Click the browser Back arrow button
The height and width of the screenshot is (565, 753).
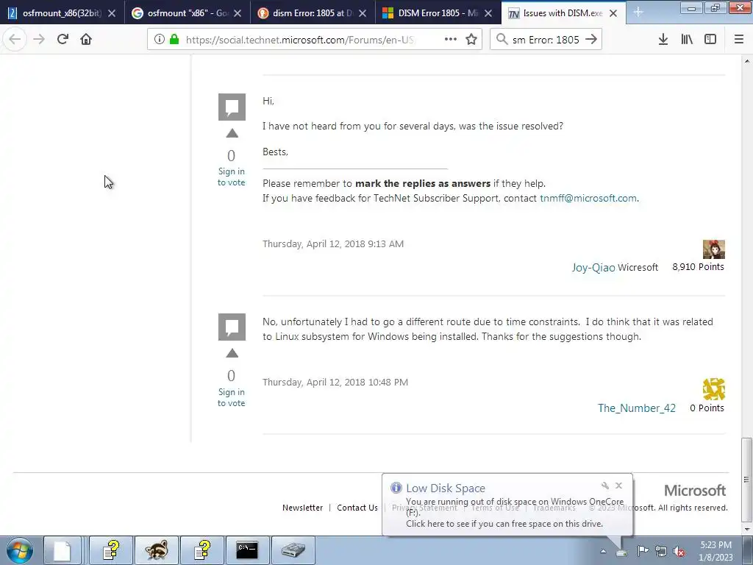(15, 40)
